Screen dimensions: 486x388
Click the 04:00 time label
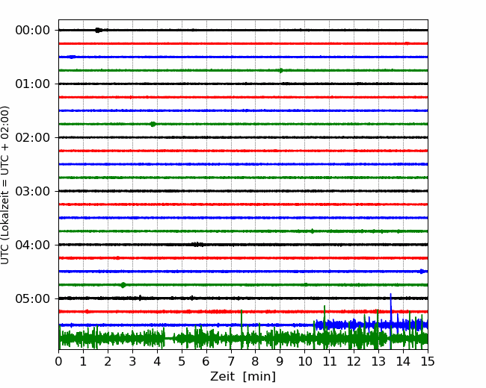33,245
